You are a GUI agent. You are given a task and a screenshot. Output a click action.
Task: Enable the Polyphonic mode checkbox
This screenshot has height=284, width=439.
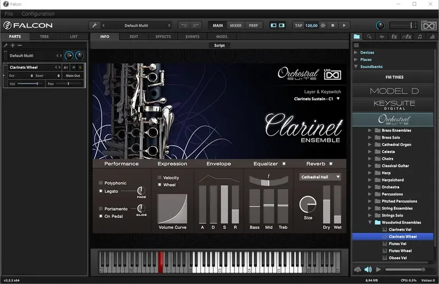point(101,183)
